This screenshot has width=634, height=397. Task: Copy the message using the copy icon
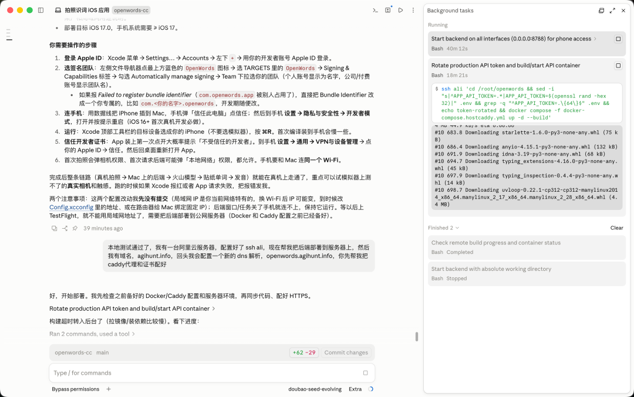click(54, 228)
